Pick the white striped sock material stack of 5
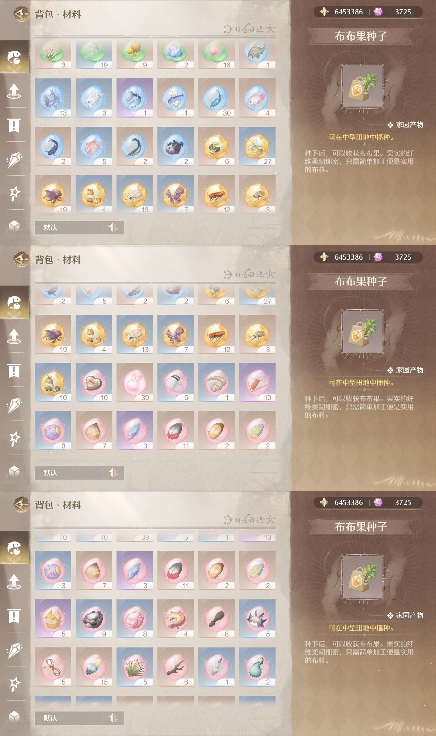Screen dimensions: 436x736 [x=175, y=382]
